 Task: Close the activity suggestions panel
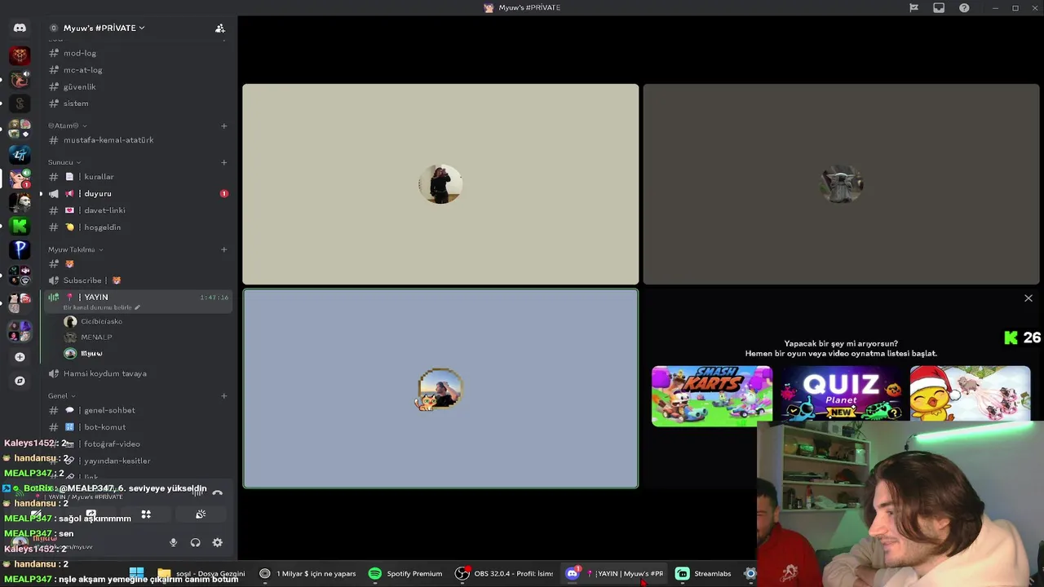1028,298
